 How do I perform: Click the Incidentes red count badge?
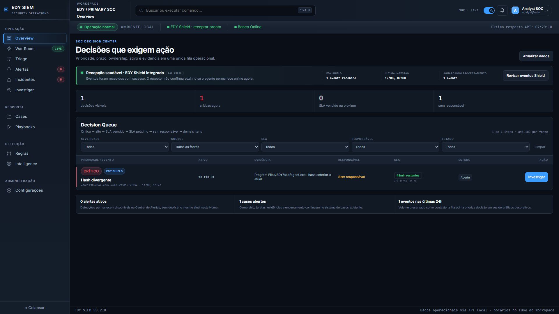(x=61, y=80)
